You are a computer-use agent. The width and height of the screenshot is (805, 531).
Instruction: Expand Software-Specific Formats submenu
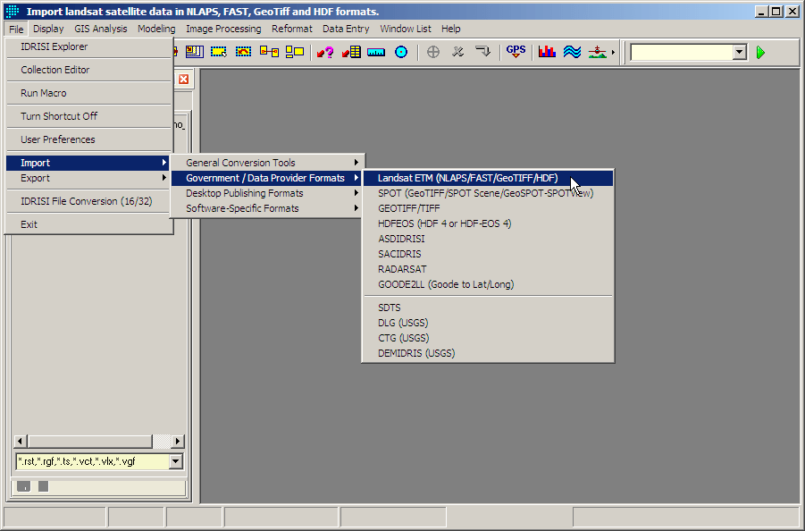pos(267,208)
